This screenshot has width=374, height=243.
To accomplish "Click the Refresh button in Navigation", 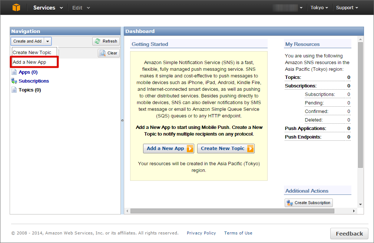I will click(x=106, y=41).
